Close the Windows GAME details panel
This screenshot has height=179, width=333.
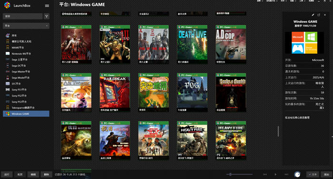click(x=325, y=15)
